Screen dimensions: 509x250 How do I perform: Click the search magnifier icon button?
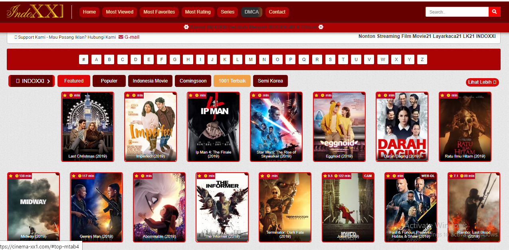pyautogui.click(x=494, y=12)
